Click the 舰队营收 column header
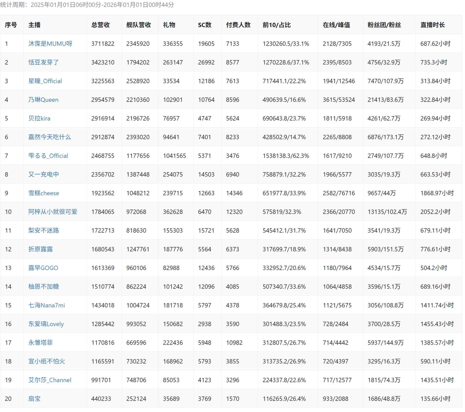 [x=139, y=25]
